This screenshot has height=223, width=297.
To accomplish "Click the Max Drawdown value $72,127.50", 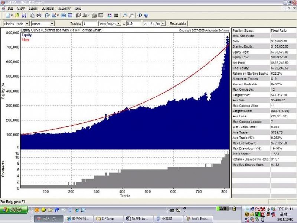I will [x=279, y=143].
